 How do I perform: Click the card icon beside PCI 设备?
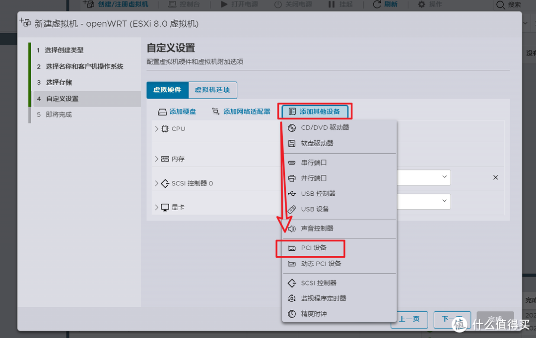(x=292, y=248)
